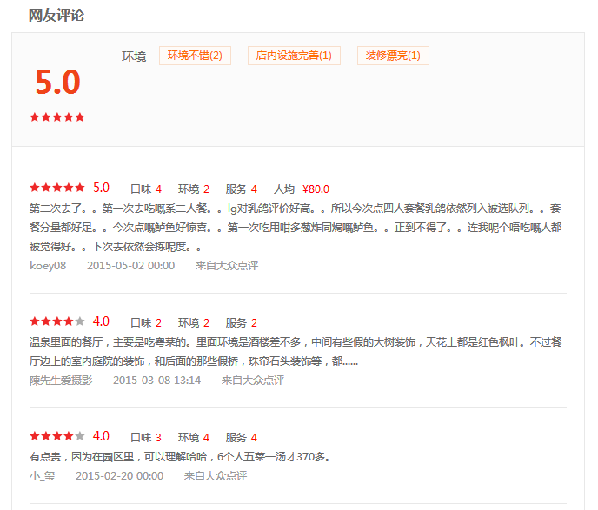This screenshot has width=598, height=510.
Task: Click the date 2015-02-20 00:00
Action: [119, 476]
